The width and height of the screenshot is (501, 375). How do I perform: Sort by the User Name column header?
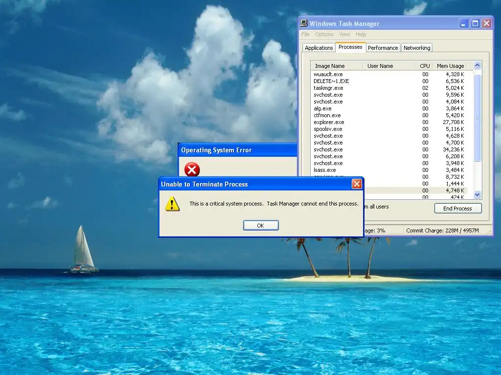click(x=389, y=66)
